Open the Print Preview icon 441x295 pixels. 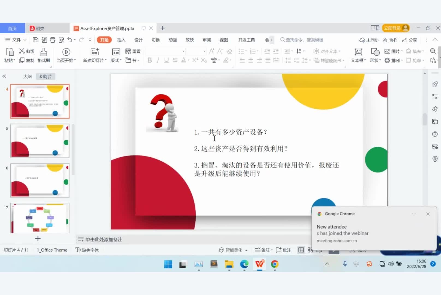click(61, 40)
